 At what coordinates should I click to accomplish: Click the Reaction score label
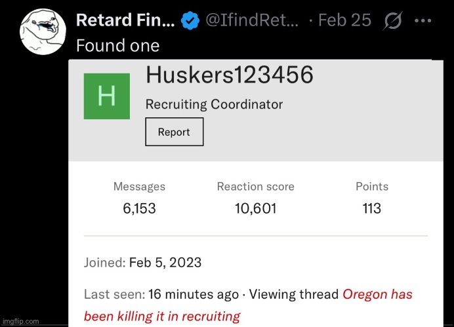256,186
